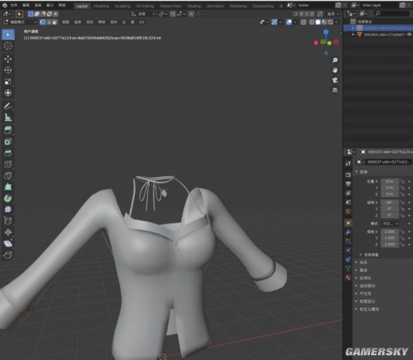Select the Inset Faces tool
Image resolution: width=413 pixels, height=360 pixels.
click(x=8, y=142)
